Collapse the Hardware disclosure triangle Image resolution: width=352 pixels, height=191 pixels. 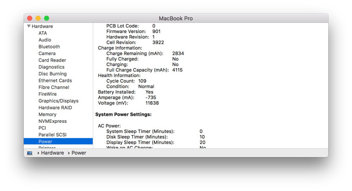click(x=29, y=26)
